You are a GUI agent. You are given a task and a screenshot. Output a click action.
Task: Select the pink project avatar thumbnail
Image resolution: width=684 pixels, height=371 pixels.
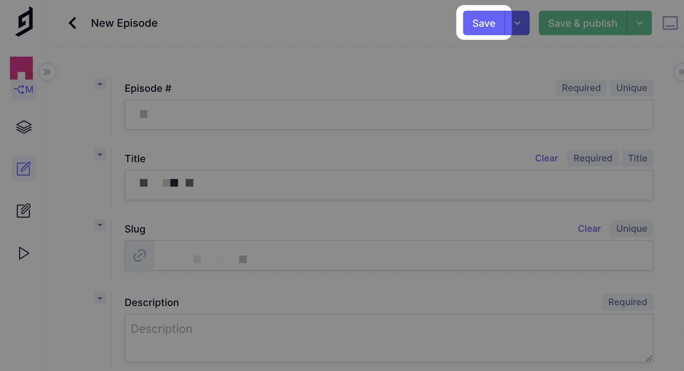(21, 68)
